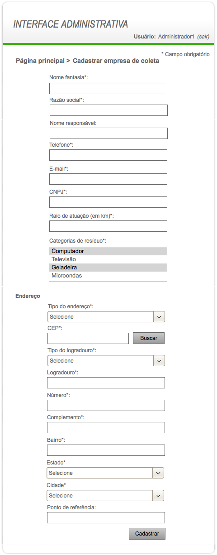Focus the Nome fantasia input field
217x555 pixels.
pos(108,88)
